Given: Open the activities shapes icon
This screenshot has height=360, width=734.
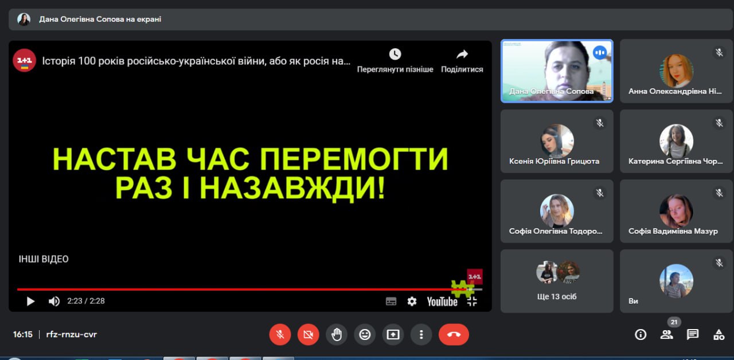Looking at the screenshot, I should [719, 334].
